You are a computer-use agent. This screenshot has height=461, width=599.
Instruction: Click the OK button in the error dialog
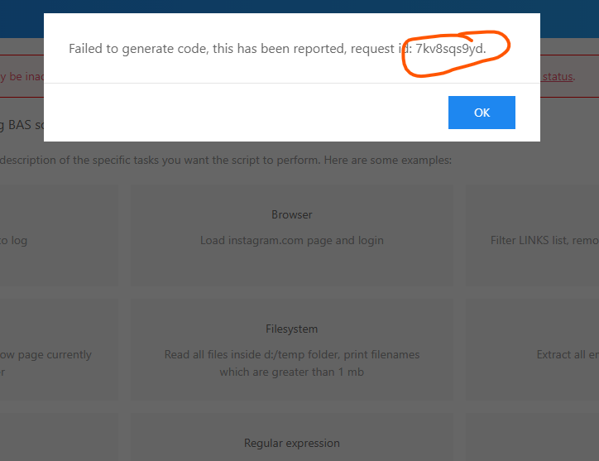click(x=482, y=113)
